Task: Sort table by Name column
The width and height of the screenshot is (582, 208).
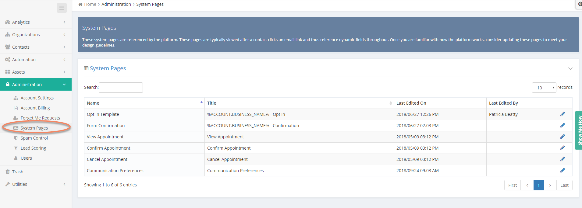Action: point(144,103)
